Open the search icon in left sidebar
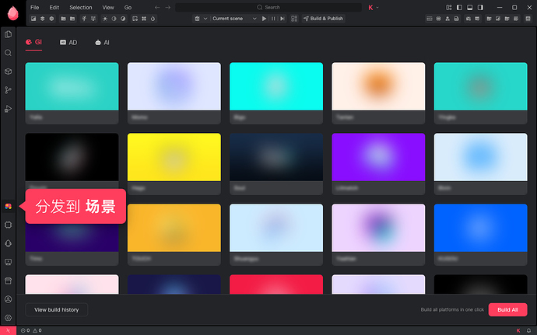537x335 pixels. [x=9, y=53]
